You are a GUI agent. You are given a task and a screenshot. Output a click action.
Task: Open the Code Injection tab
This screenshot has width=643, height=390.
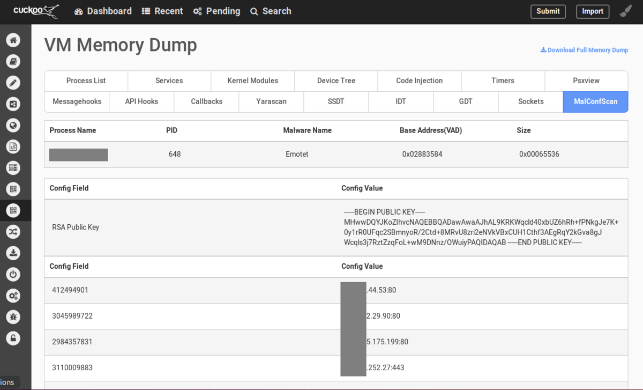[x=420, y=80]
